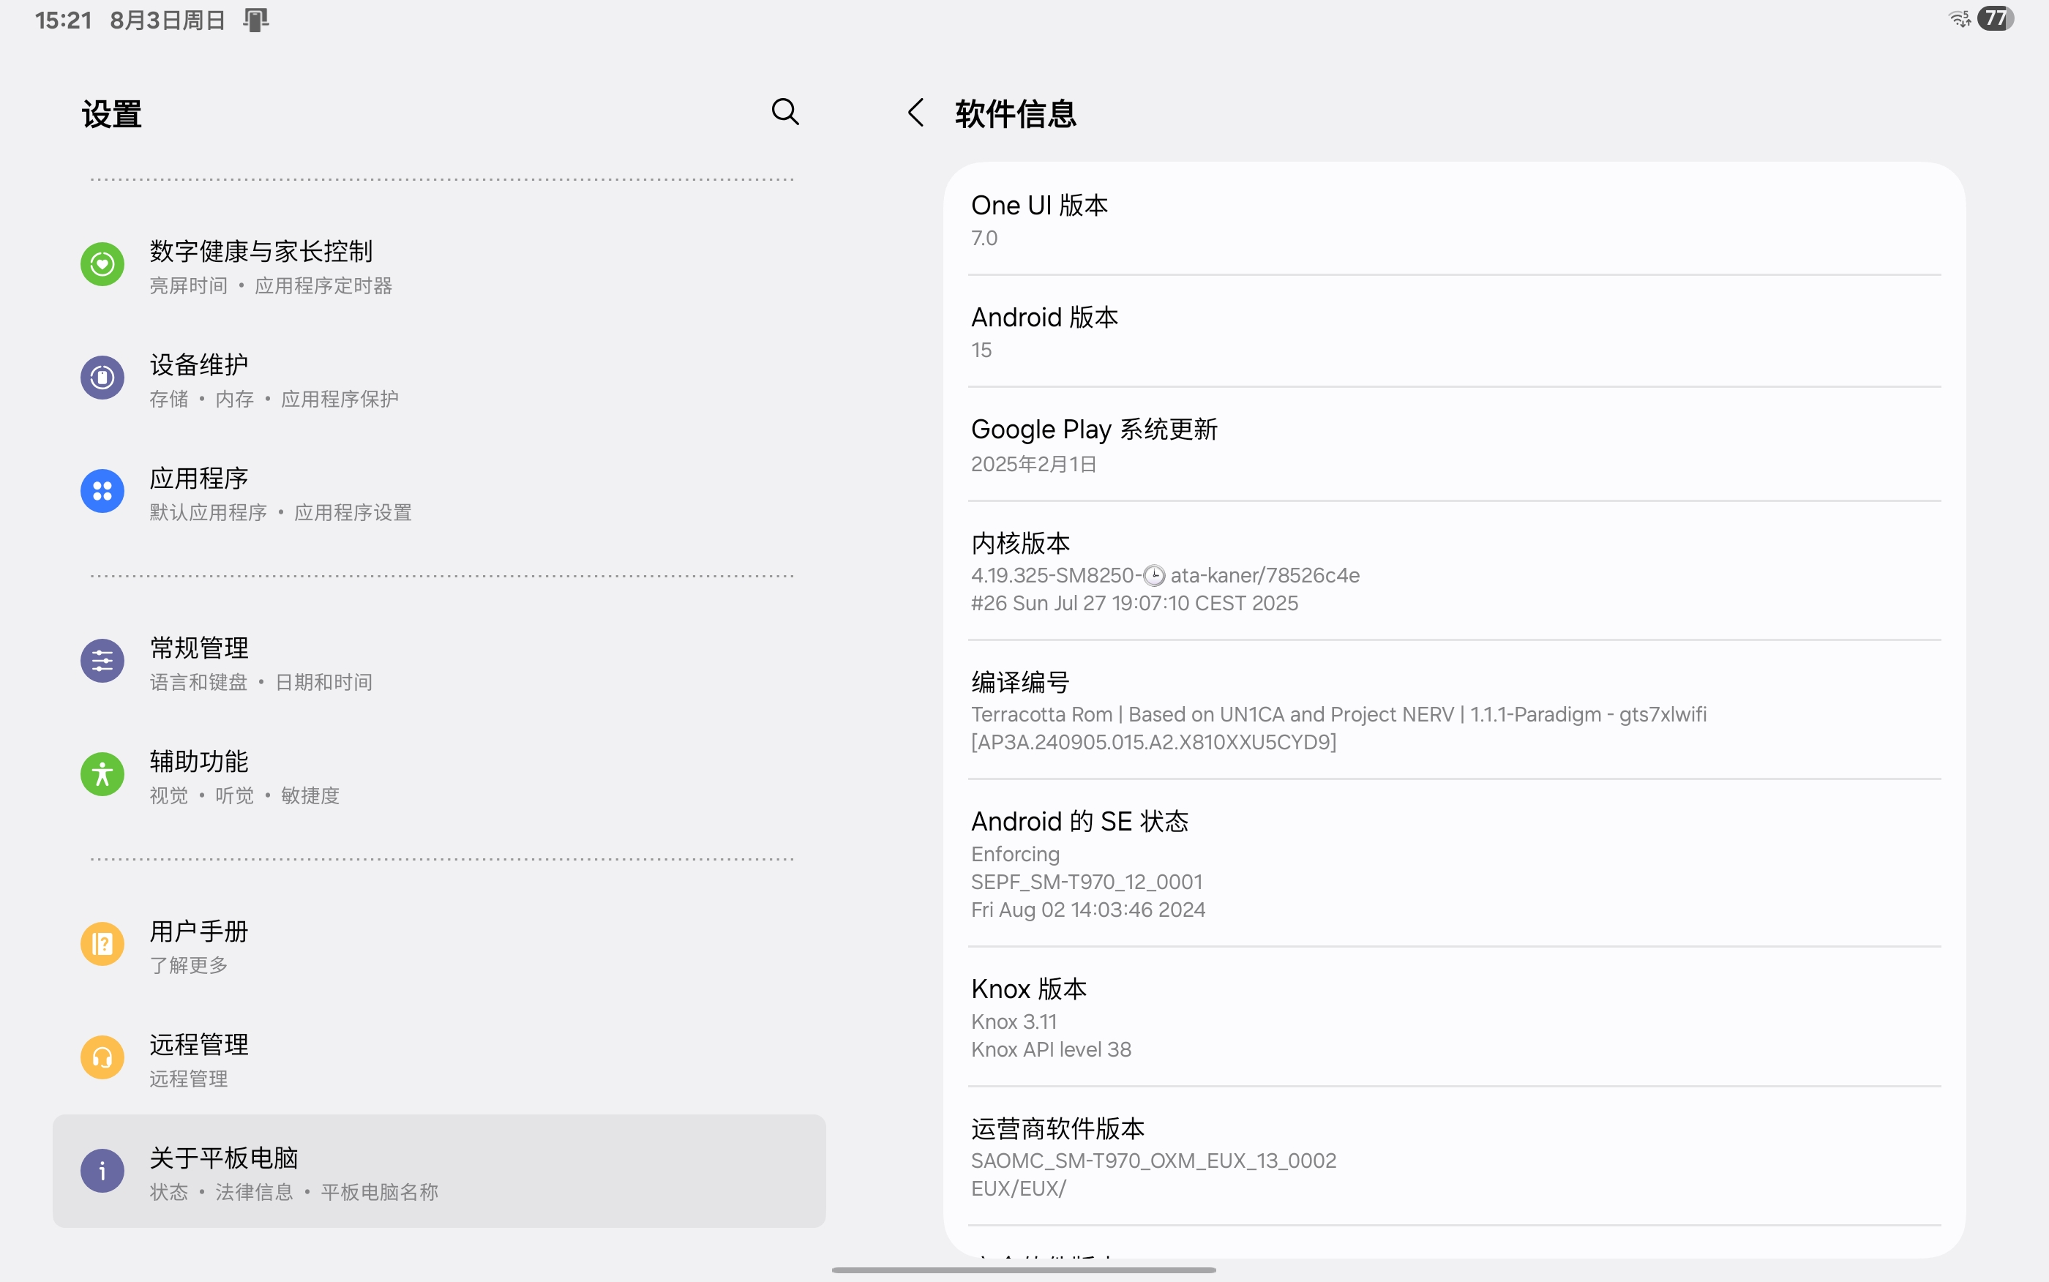Tap the text #26 Sun Jul 27 19:07:10 CEST 2025
The width and height of the screenshot is (2049, 1282).
point(1134,603)
